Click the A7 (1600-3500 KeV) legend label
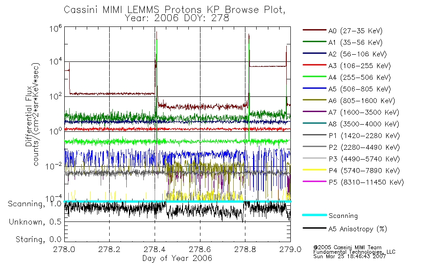 [364, 113]
